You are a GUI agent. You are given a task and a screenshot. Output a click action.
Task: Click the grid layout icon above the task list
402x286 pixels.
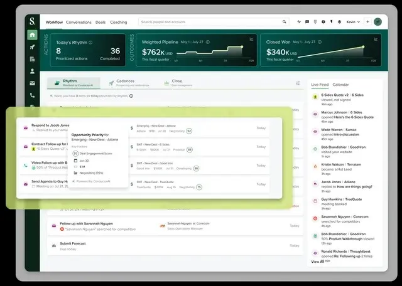298,83
